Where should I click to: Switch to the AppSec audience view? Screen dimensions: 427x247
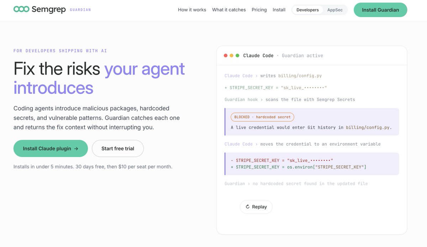pos(335,10)
